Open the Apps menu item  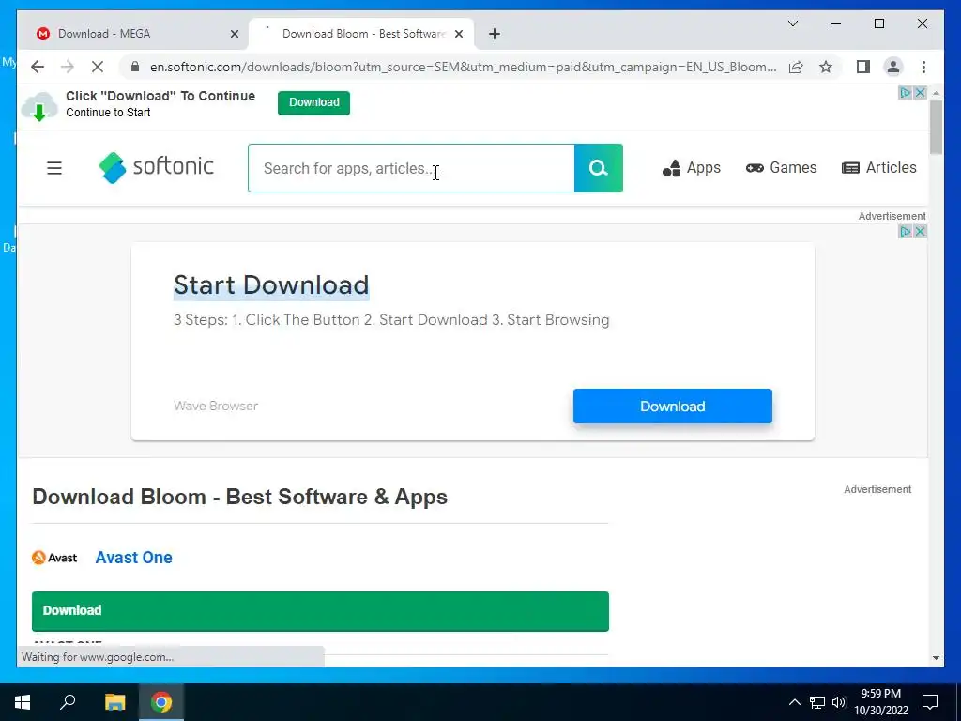tap(692, 167)
